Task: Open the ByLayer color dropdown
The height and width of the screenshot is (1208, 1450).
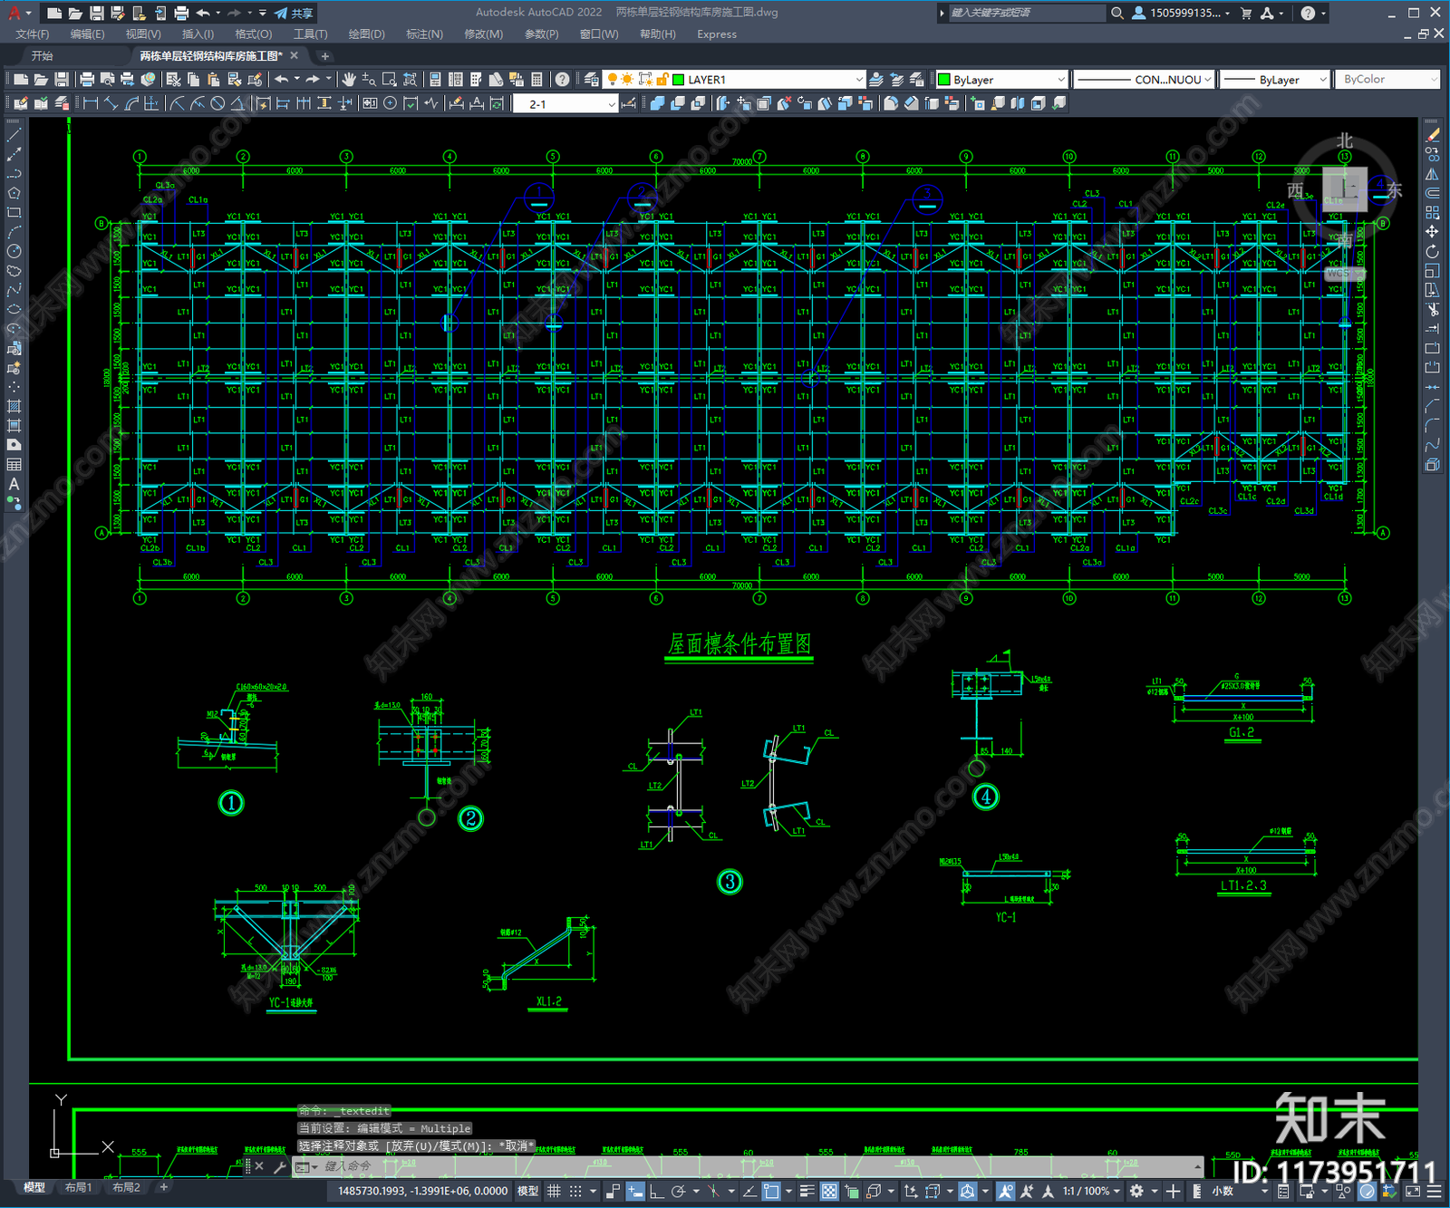Action: pos(1001,80)
